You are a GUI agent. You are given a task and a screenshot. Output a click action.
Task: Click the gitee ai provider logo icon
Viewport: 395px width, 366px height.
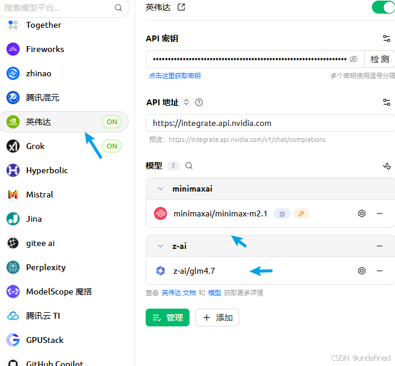[x=13, y=243]
